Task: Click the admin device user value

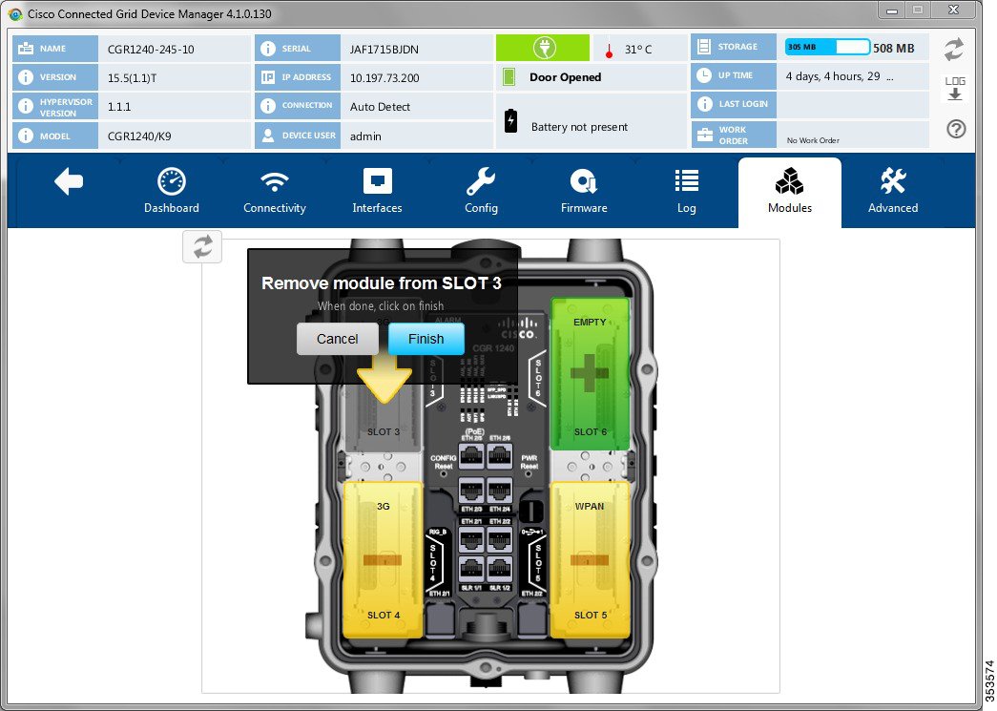Action: click(365, 136)
